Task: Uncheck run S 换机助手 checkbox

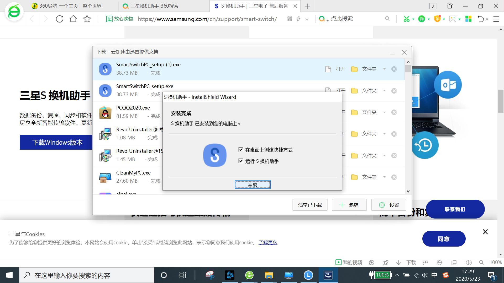Action: tap(240, 161)
